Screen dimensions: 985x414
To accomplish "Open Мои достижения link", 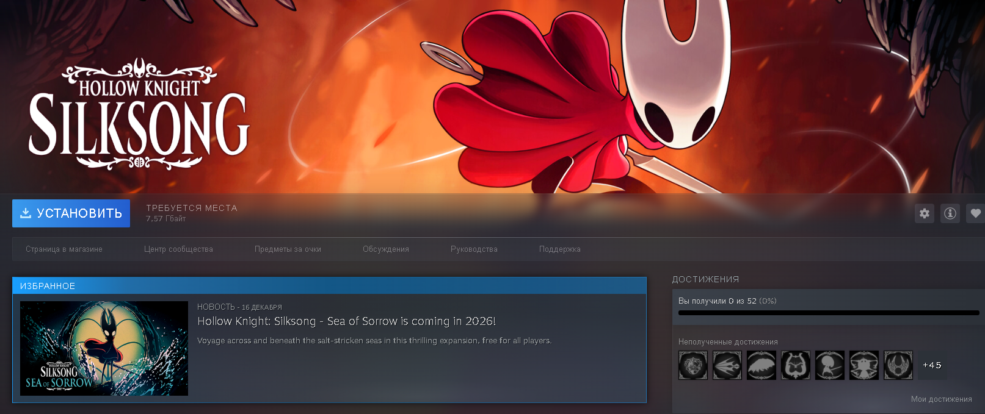I will [942, 399].
